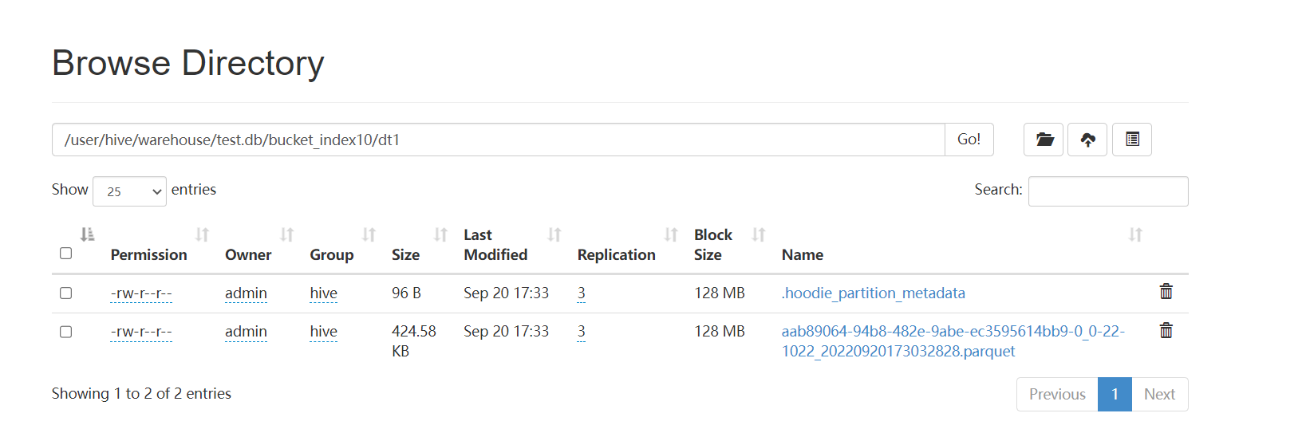This screenshot has height=429, width=1310.
Task: Click replication value 3 for hoodie metadata file
Action: 581,293
